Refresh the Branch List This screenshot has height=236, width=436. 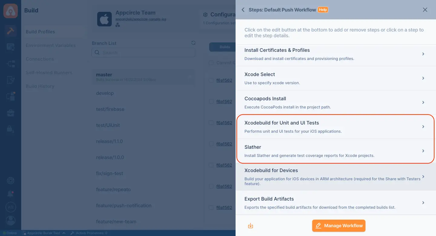pos(193,43)
